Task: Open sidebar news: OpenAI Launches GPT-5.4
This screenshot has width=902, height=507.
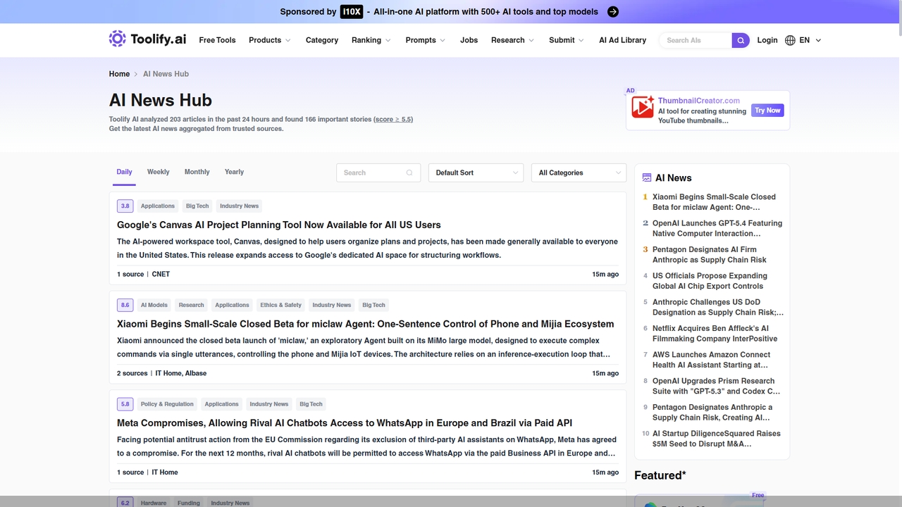Action: (x=717, y=228)
